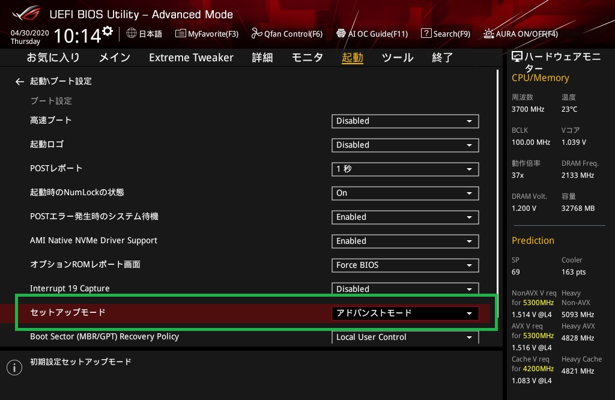Open the 終了 tab
This screenshot has height=400, width=615.
443,58
